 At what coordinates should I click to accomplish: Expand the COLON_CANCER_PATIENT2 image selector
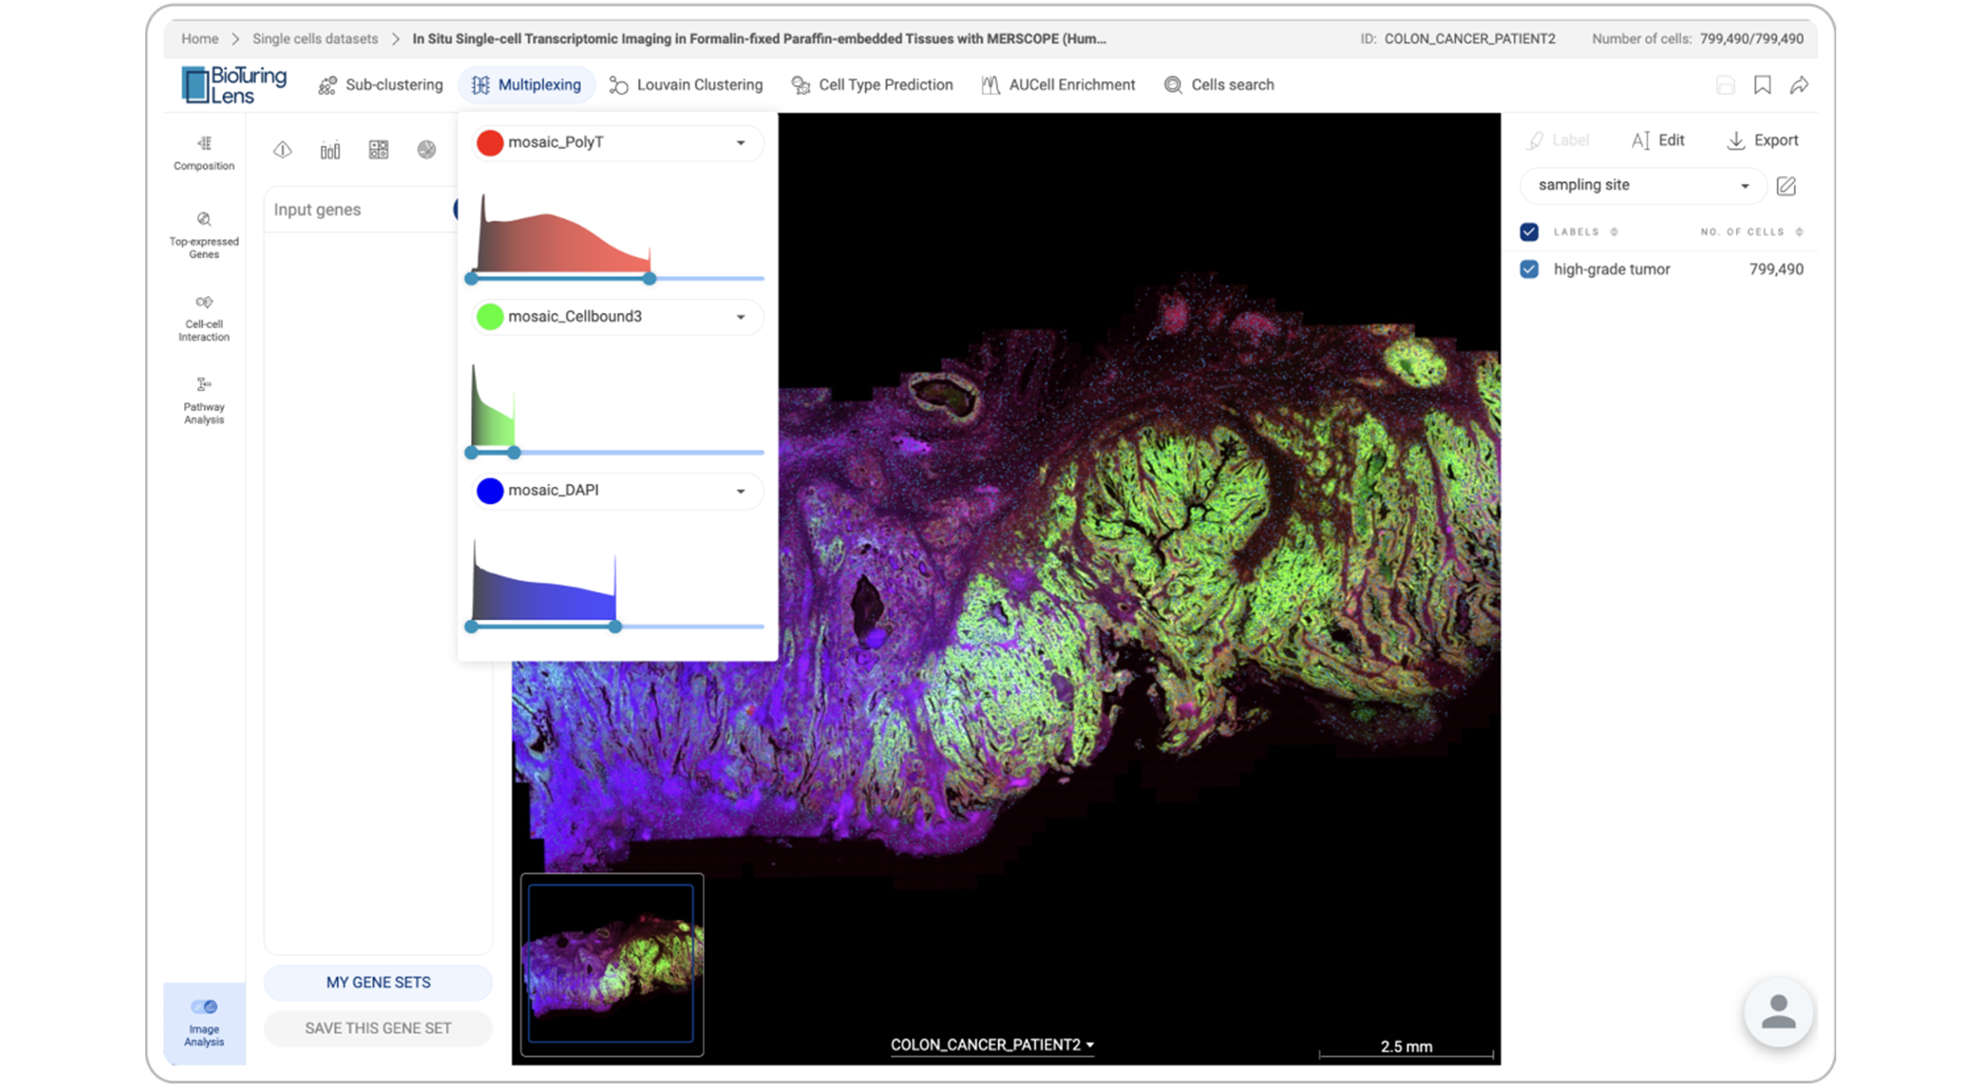[x=991, y=1045]
